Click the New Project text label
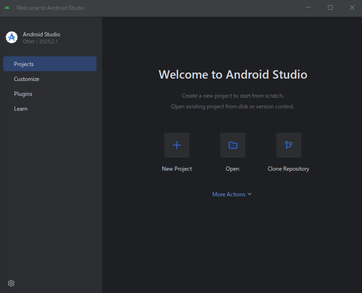The width and height of the screenshot is (362, 293). pyautogui.click(x=176, y=169)
